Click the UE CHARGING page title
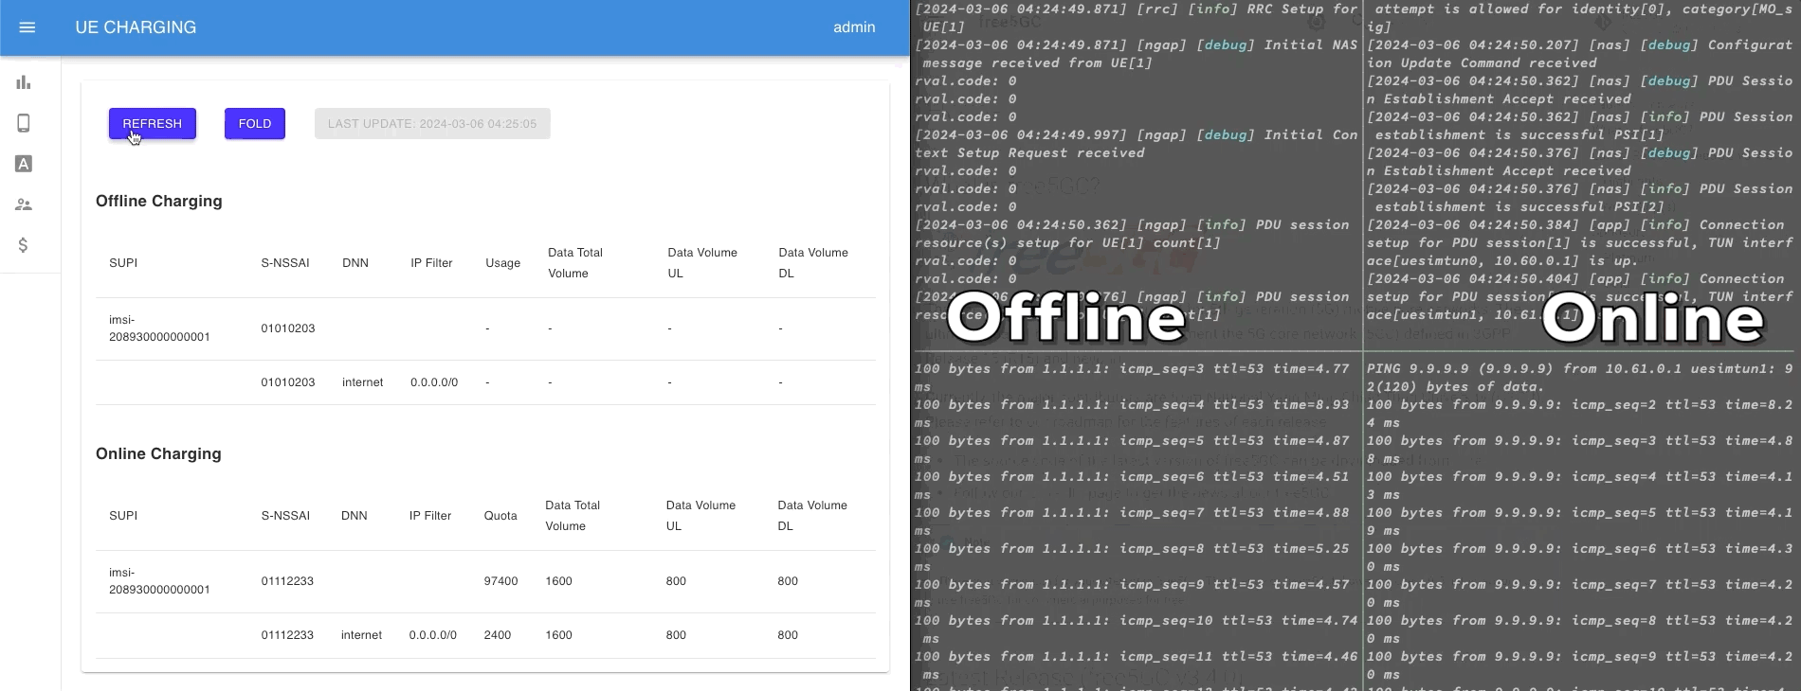Viewport: 1801px width, 691px height. (x=136, y=27)
